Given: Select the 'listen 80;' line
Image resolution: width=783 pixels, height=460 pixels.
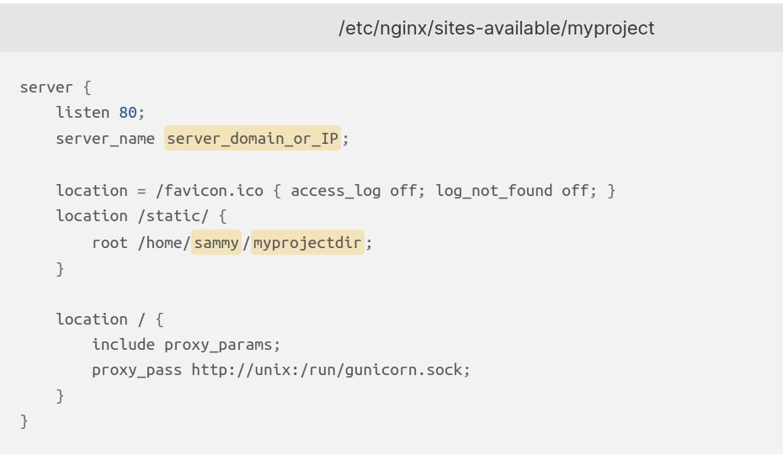Looking at the screenshot, I should (x=100, y=113).
